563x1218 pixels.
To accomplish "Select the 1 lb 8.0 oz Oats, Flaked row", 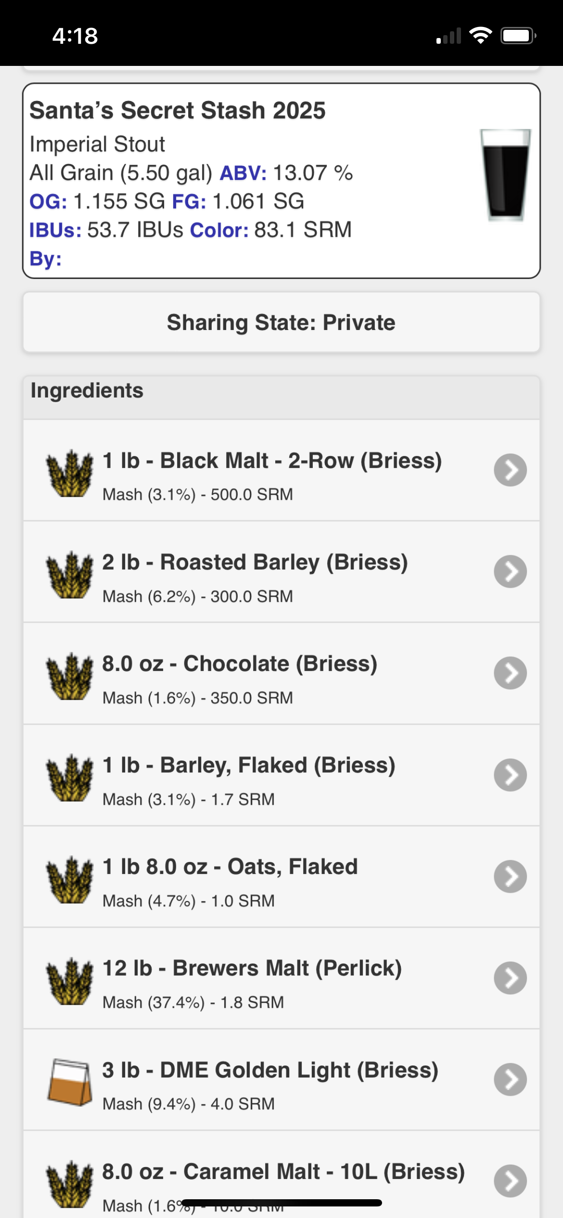I will pyautogui.click(x=281, y=877).
